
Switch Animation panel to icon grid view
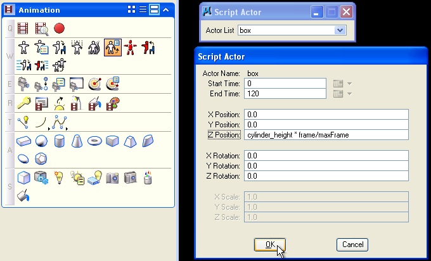(x=131, y=10)
